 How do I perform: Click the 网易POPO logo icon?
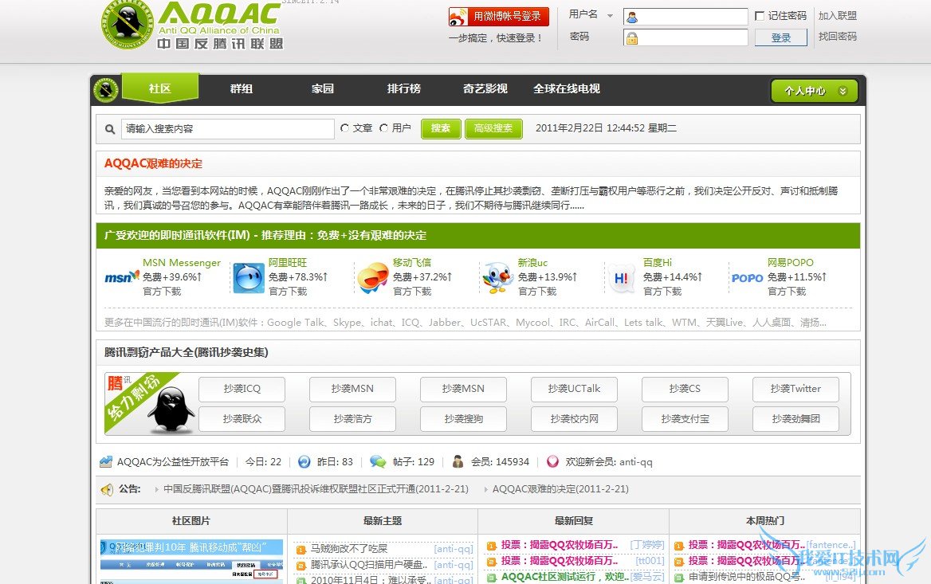[x=747, y=278]
